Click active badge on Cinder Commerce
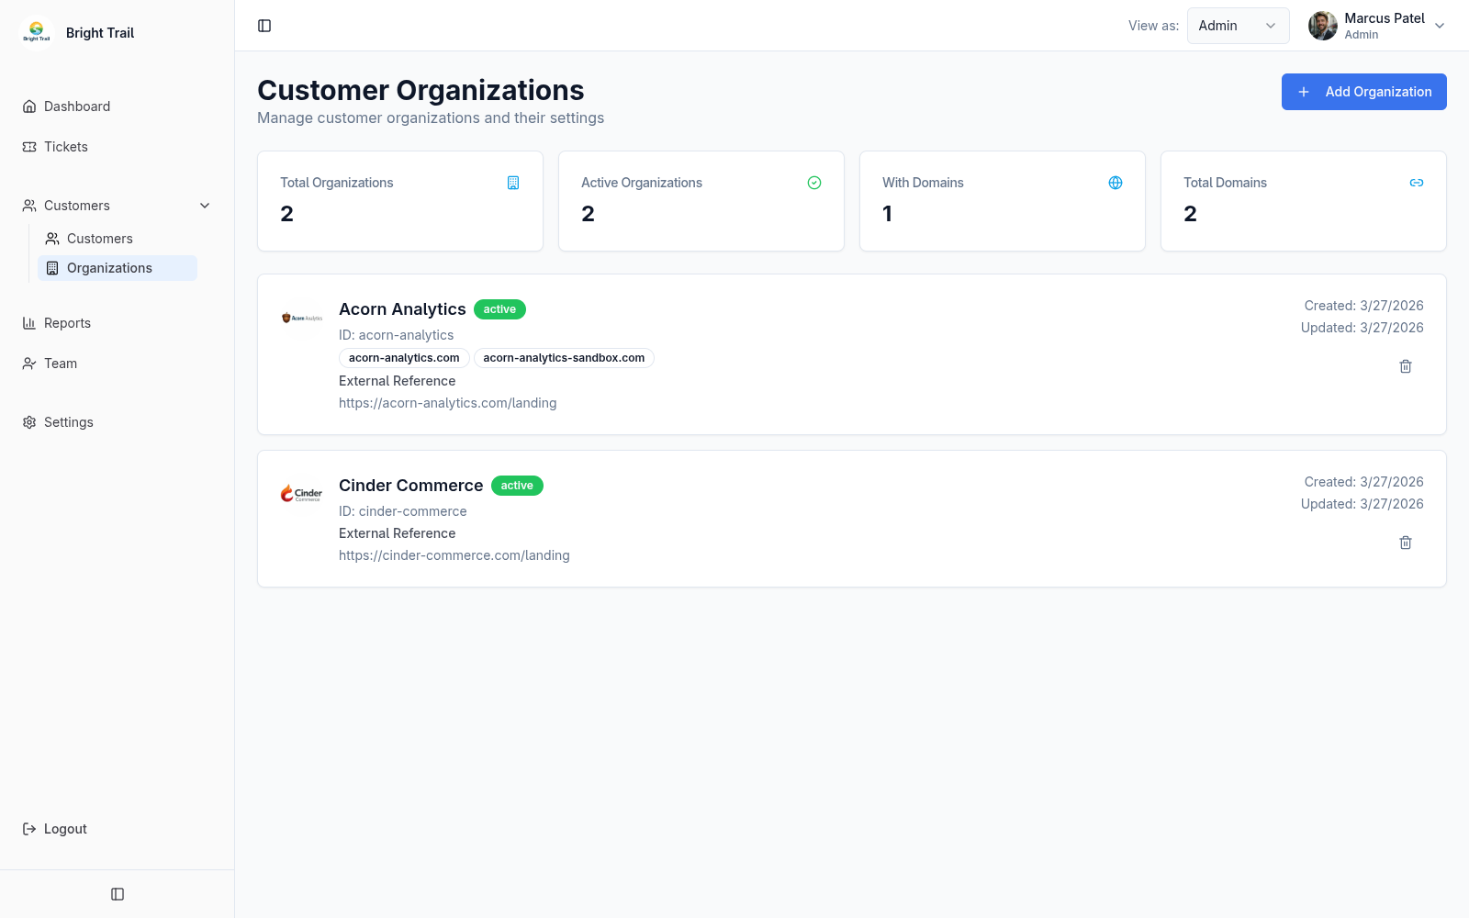The width and height of the screenshot is (1469, 918). 517,486
